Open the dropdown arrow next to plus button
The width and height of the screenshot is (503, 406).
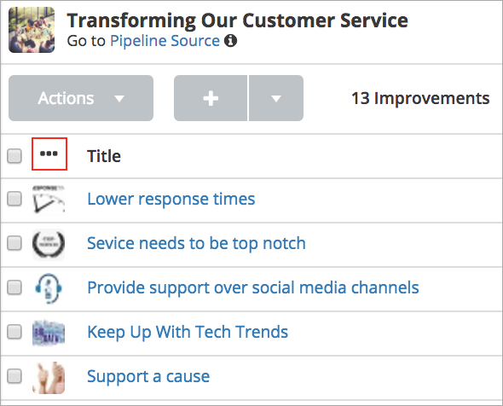pos(276,98)
